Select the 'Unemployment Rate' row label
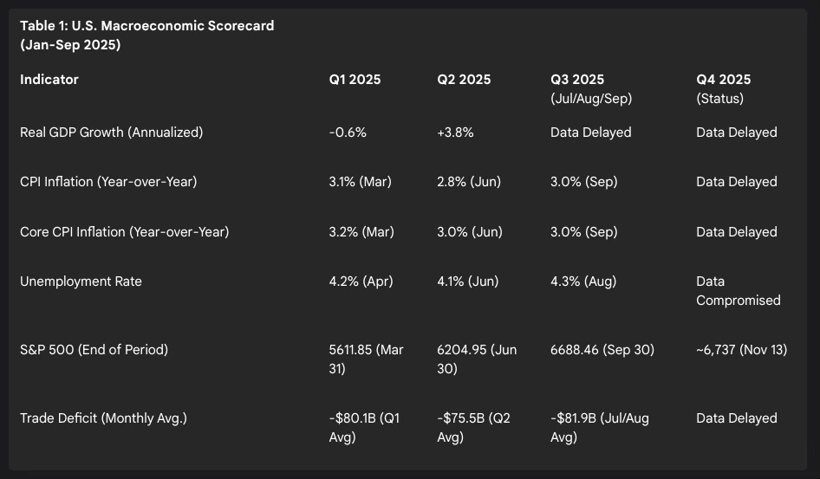The height and width of the screenshot is (479, 820). 81,282
